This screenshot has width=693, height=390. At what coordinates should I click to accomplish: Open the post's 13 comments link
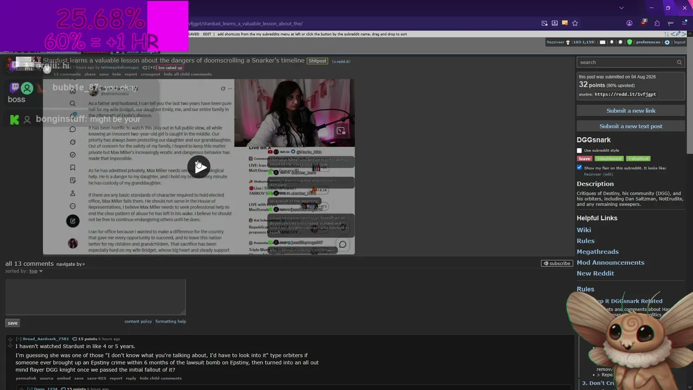point(67,74)
